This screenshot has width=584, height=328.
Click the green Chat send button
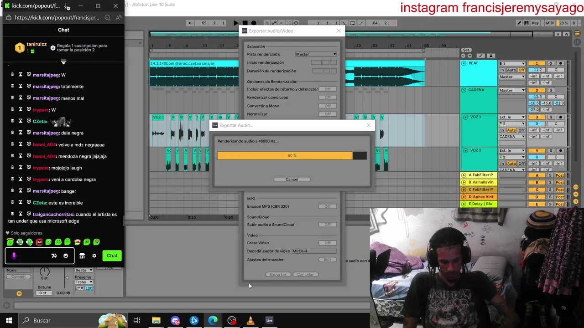[x=112, y=256]
